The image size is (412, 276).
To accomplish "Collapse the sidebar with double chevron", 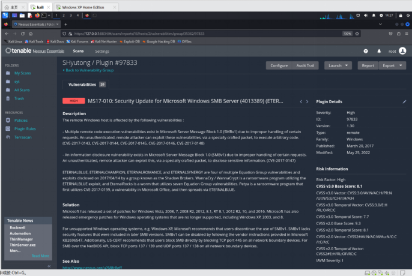I will (49, 266).
